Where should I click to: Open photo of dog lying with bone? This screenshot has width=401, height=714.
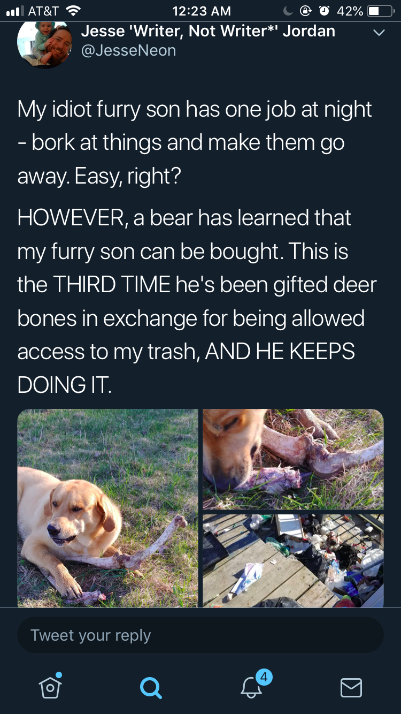[x=107, y=508]
